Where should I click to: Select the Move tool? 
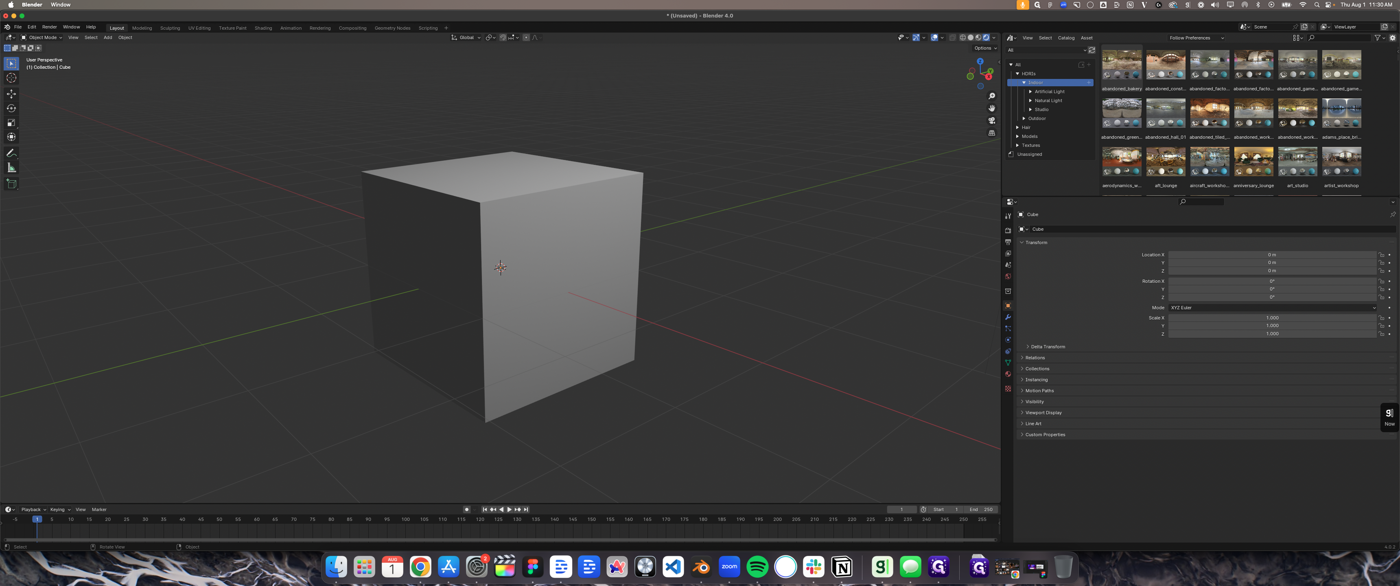[11, 94]
